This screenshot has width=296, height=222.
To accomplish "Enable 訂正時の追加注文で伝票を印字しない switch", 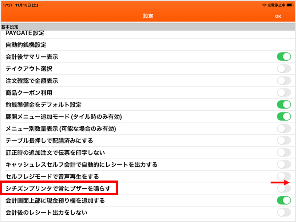I will 284,152.
